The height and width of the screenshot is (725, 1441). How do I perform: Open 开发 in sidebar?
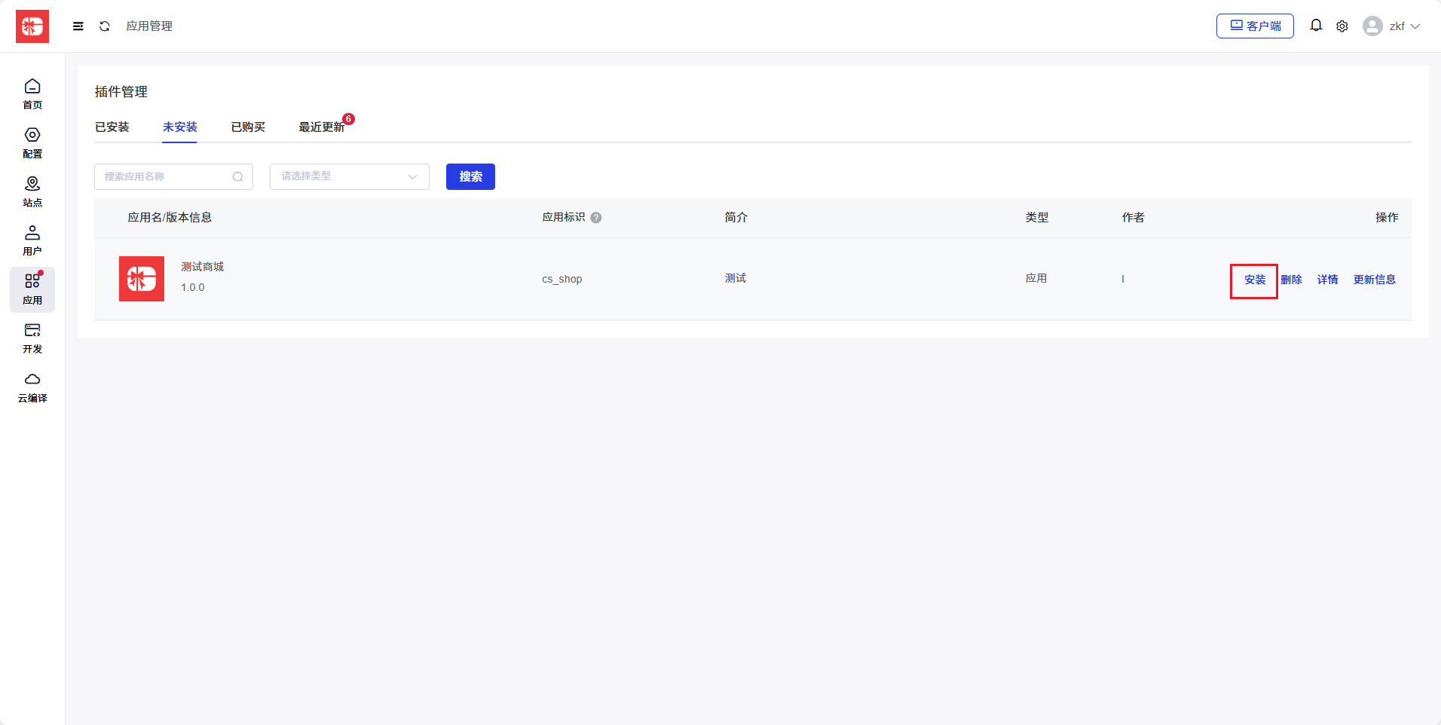click(x=32, y=338)
